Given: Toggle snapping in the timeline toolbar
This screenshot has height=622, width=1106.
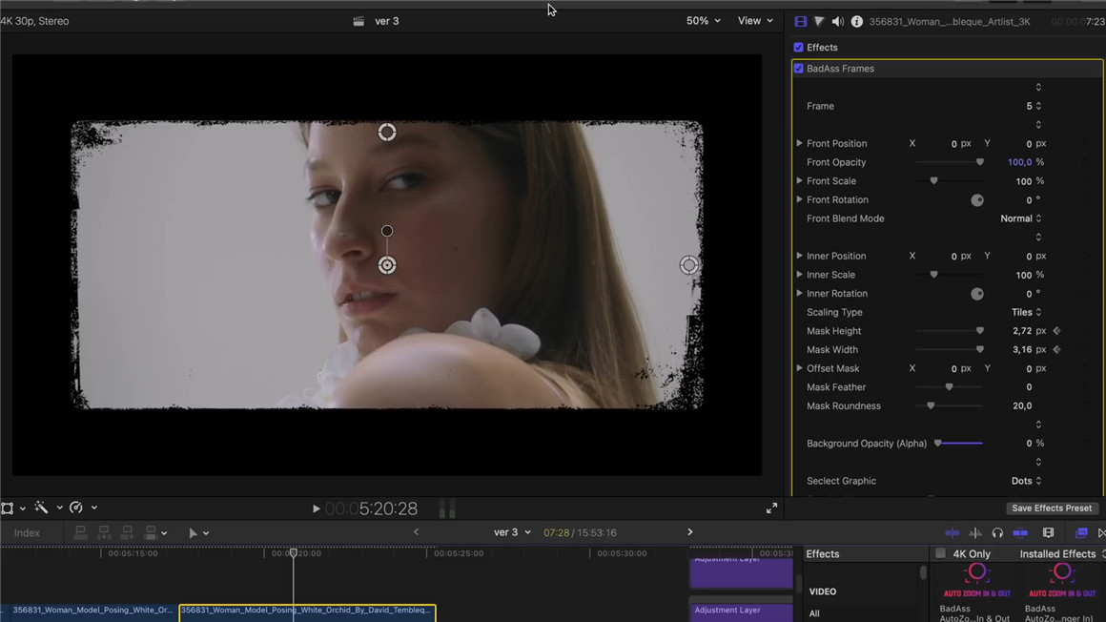Looking at the screenshot, I should (1020, 533).
